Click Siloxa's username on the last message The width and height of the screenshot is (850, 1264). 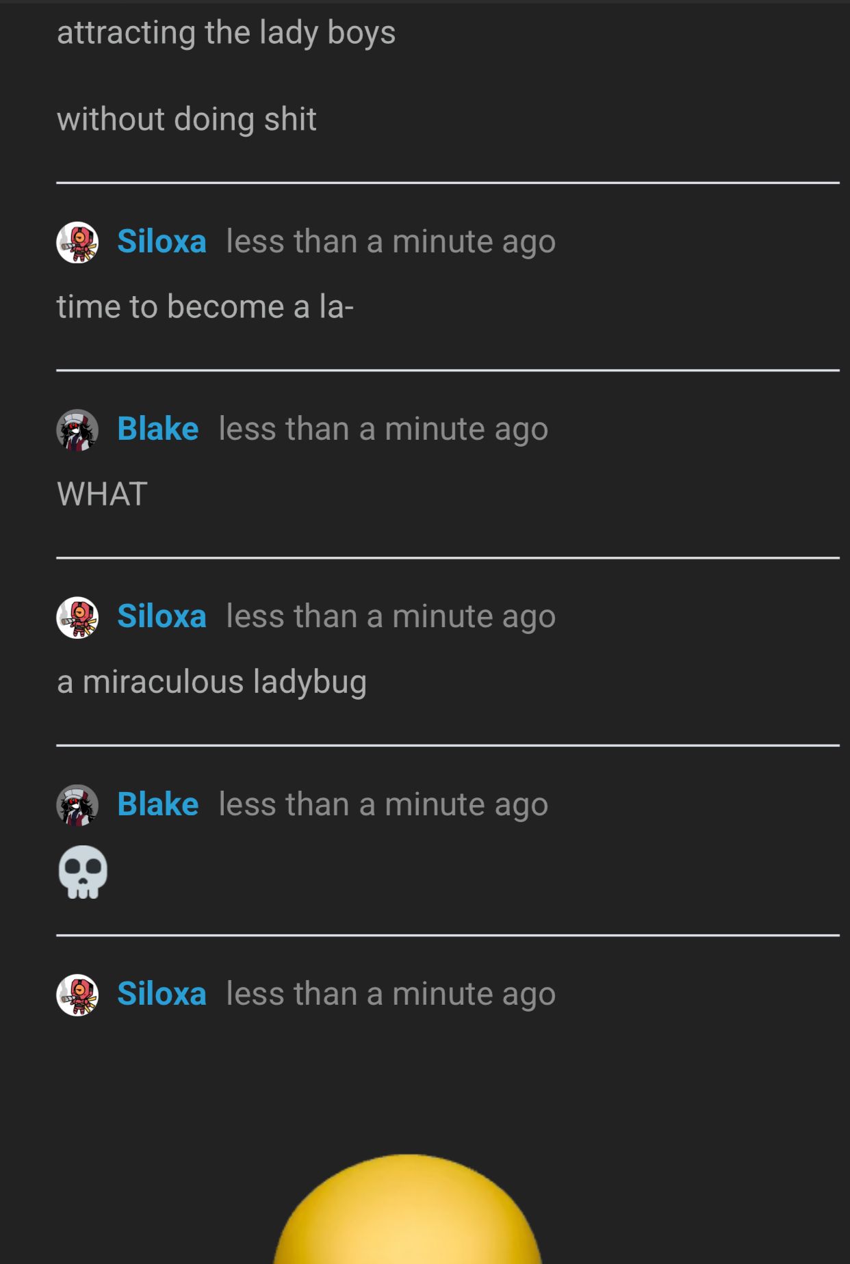(162, 994)
